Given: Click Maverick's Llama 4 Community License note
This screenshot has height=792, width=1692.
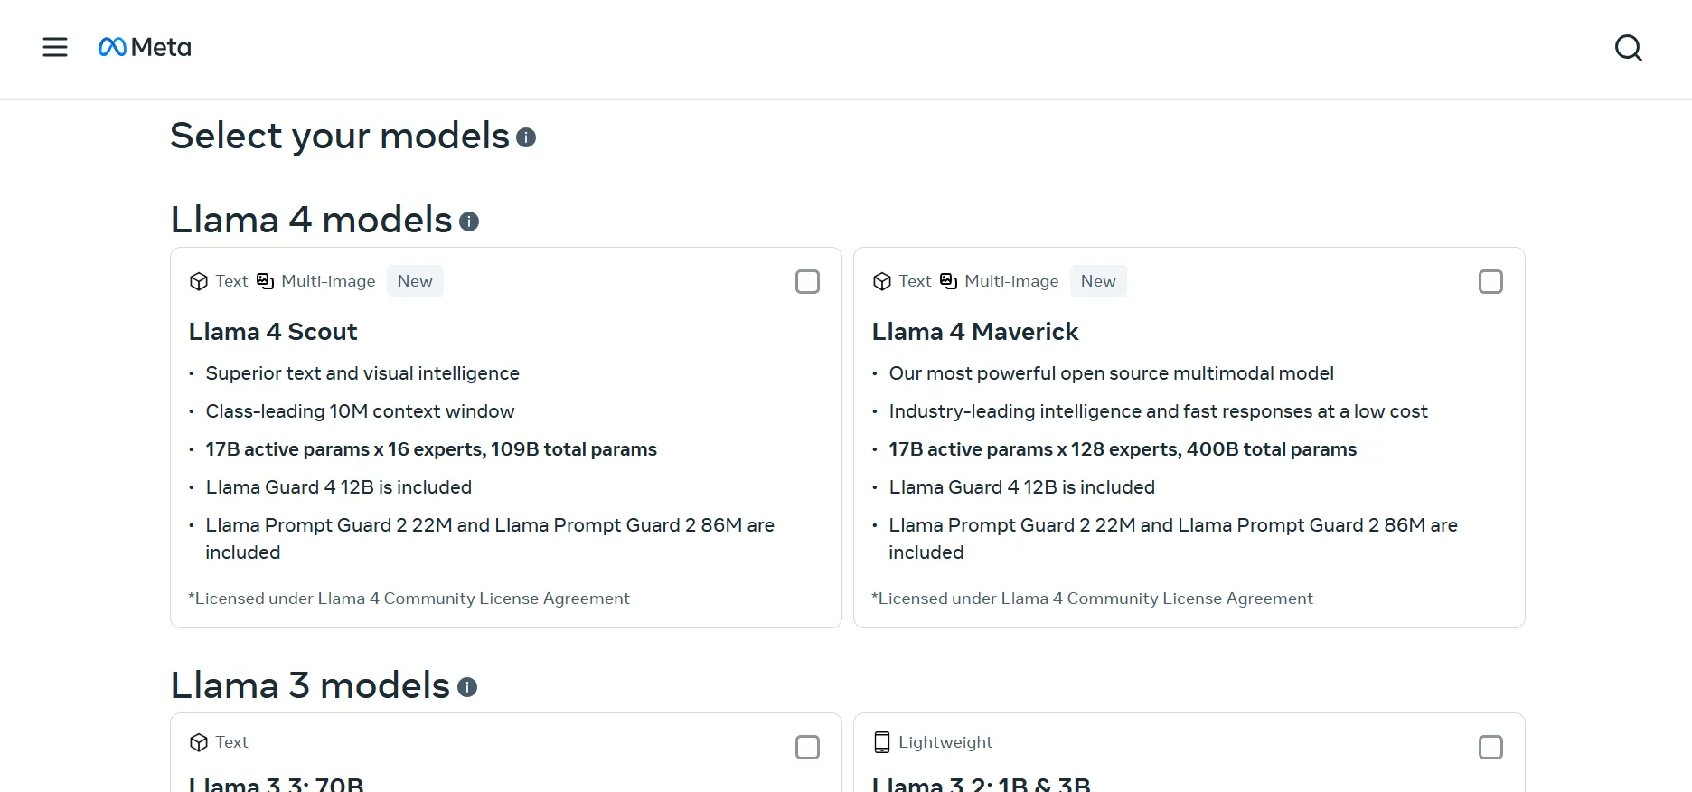Looking at the screenshot, I should [1092, 599].
